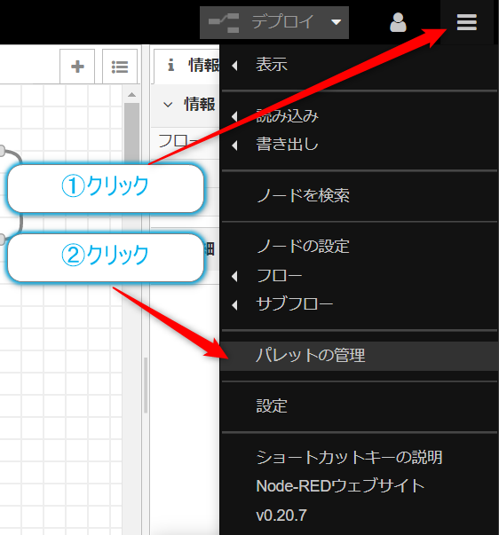Click the user account icon

click(398, 22)
